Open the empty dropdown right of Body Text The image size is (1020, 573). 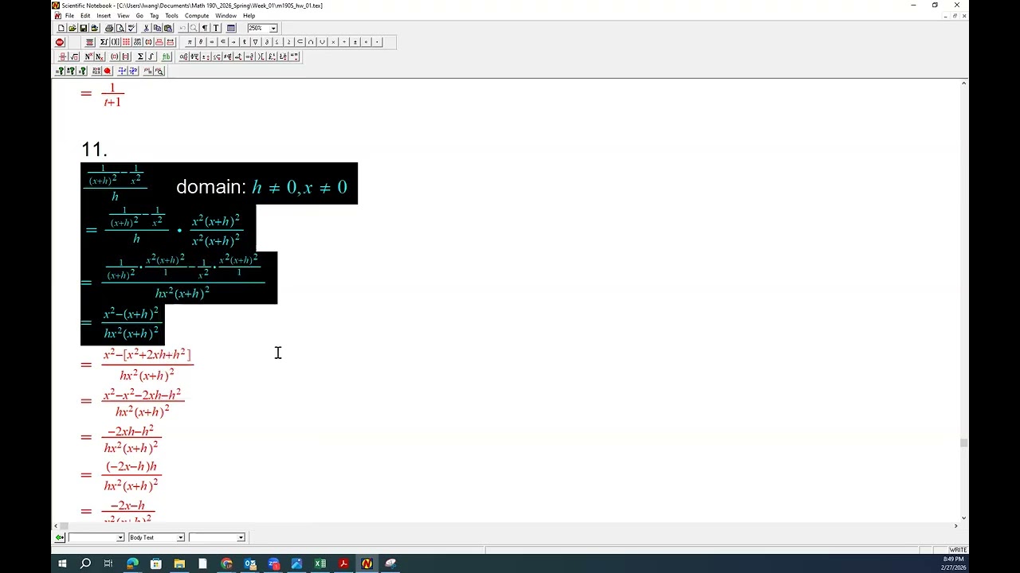pos(241,537)
